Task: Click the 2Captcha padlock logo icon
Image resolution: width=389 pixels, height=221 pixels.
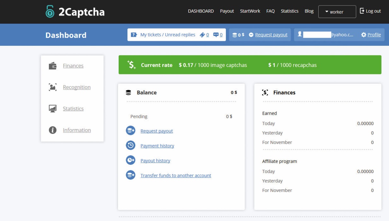Action: 50,12
